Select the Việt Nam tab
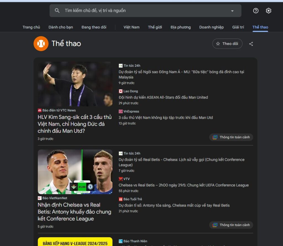The width and height of the screenshot is (283, 246). point(131,27)
